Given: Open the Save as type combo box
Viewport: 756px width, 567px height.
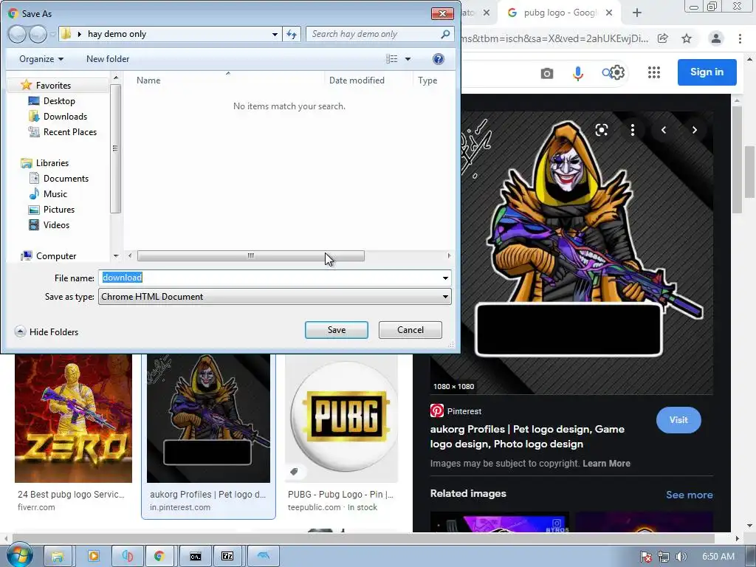Looking at the screenshot, I should click(275, 297).
